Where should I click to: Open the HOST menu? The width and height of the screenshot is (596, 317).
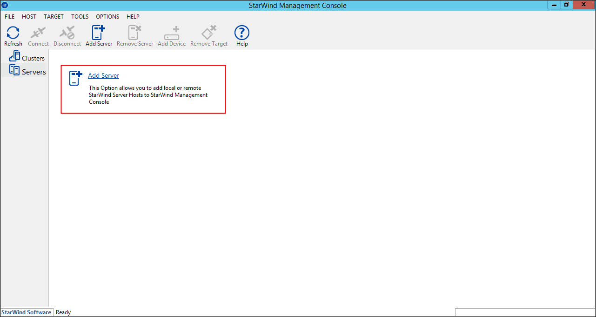[29, 17]
